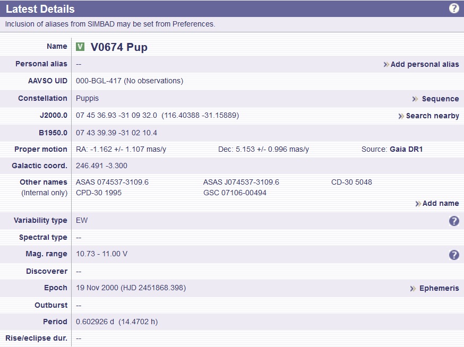Click the chevron arrows before Add personal alias

point(386,65)
